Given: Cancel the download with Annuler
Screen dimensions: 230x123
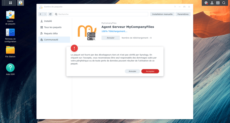Looking at the screenshot, I should click(111, 38).
